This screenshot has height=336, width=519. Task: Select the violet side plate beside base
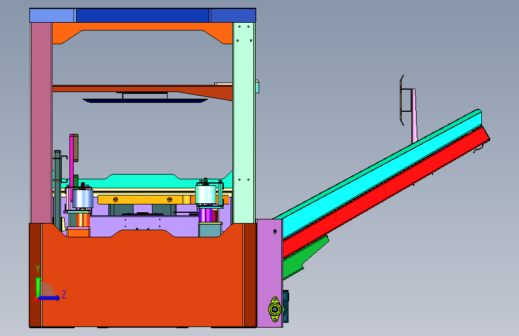(269, 273)
